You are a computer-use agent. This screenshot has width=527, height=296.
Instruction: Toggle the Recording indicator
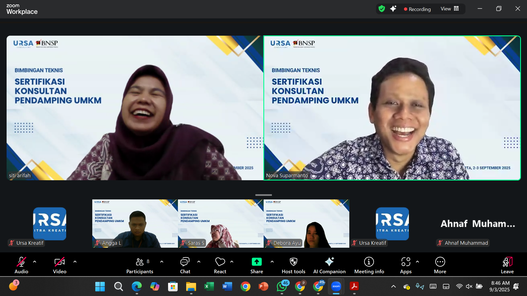(x=417, y=9)
